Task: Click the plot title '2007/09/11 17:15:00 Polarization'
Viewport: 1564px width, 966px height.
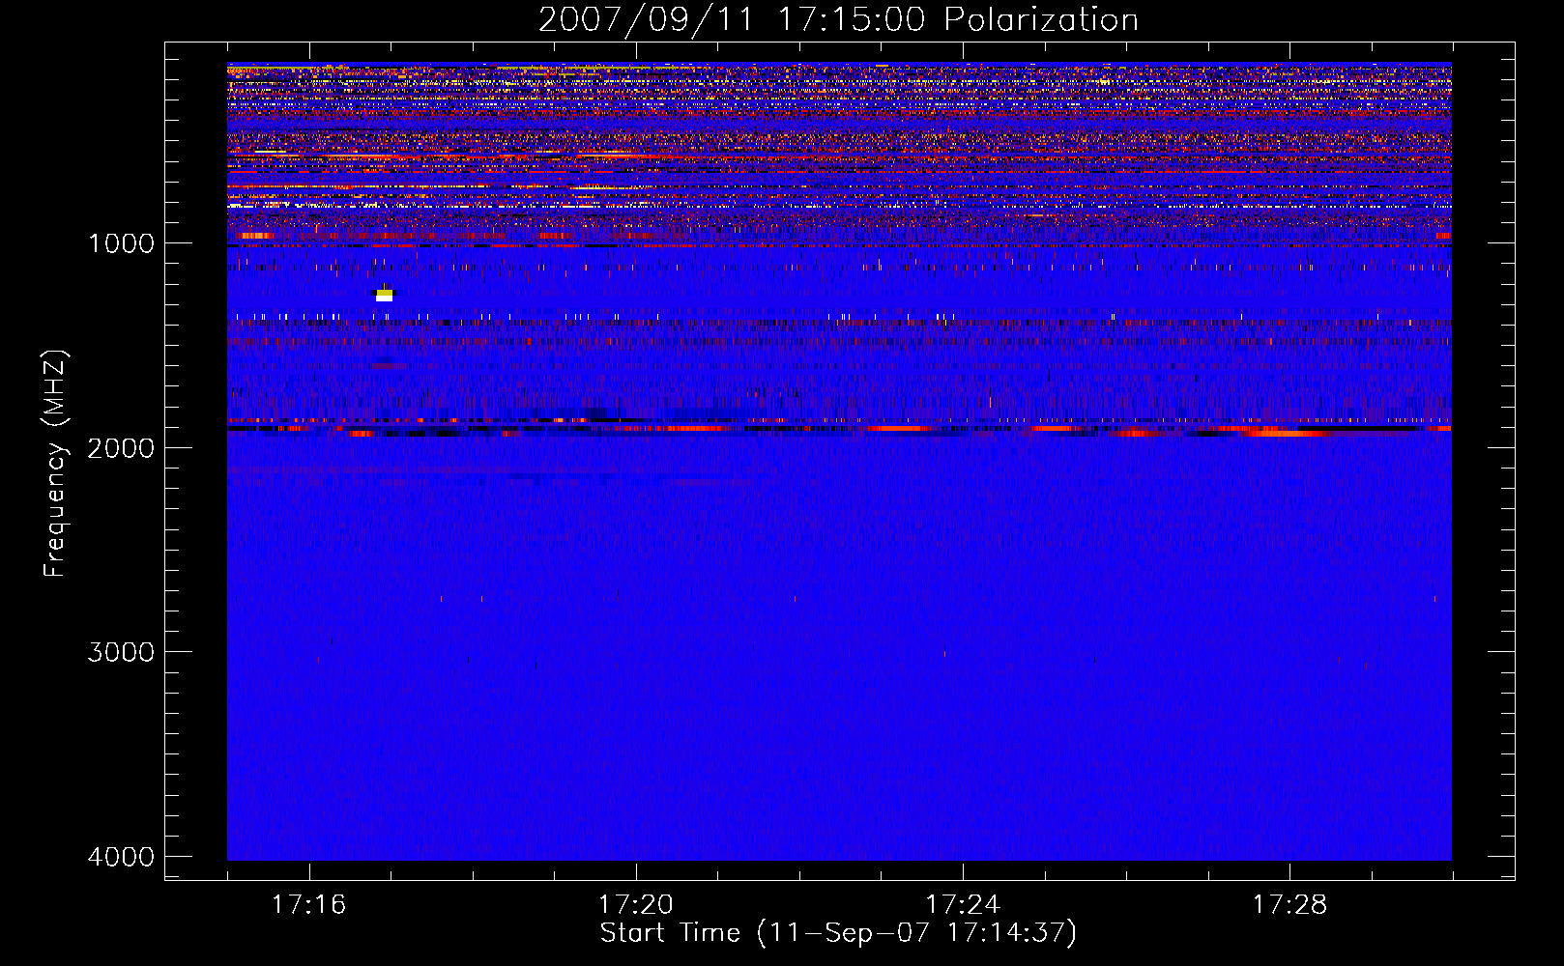Action: tap(838, 19)
